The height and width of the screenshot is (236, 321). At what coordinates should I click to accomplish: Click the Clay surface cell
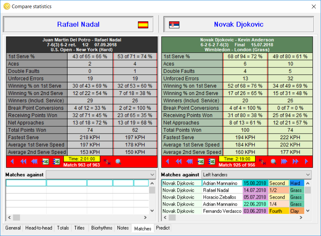297,211
